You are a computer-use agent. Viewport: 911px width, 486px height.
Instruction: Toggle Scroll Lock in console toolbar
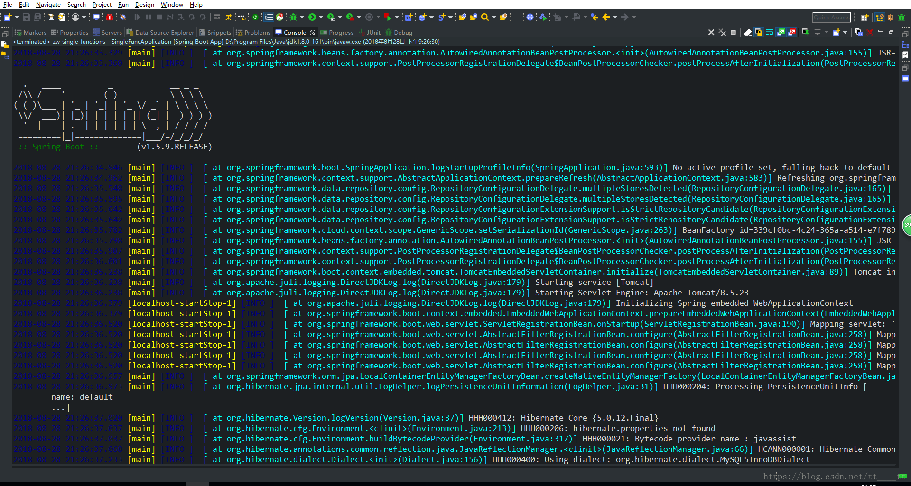pyautogui.click(x=759, y=33)
